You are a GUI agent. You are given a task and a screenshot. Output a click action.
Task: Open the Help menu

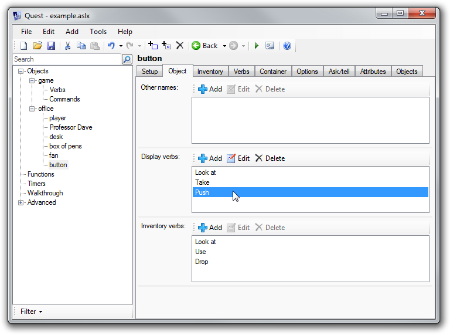[x=125, y=32]
